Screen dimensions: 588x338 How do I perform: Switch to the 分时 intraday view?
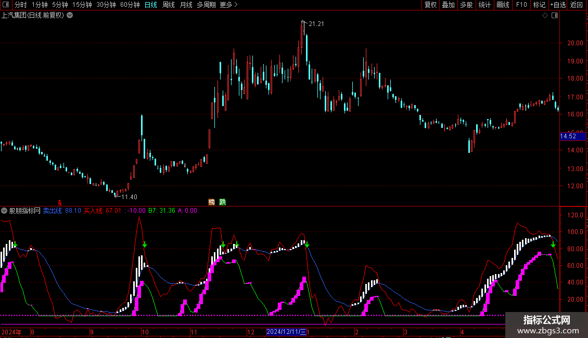click(x=21, y=5)
